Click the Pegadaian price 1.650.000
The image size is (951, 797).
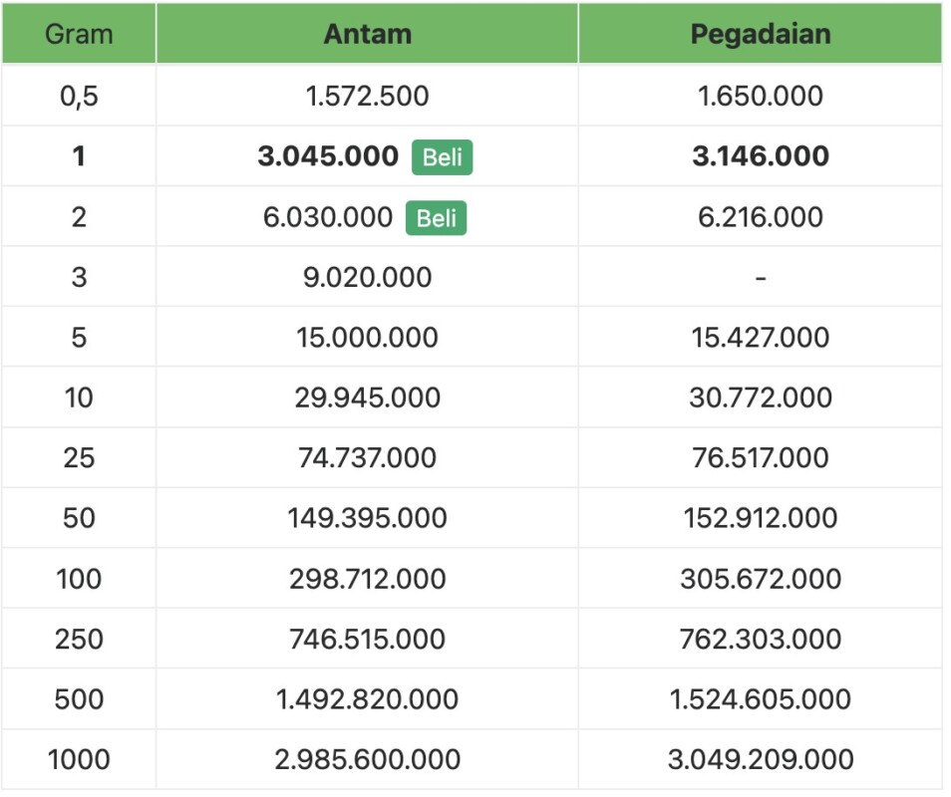[760, 96]
